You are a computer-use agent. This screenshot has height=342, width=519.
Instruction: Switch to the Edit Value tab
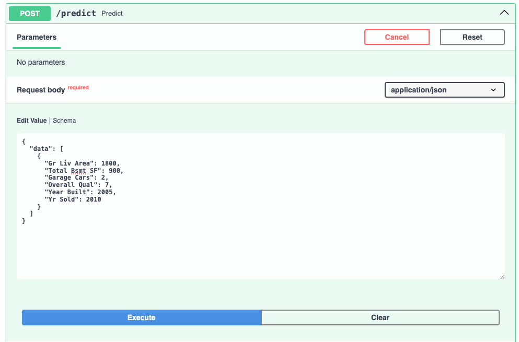pos(31,121)
